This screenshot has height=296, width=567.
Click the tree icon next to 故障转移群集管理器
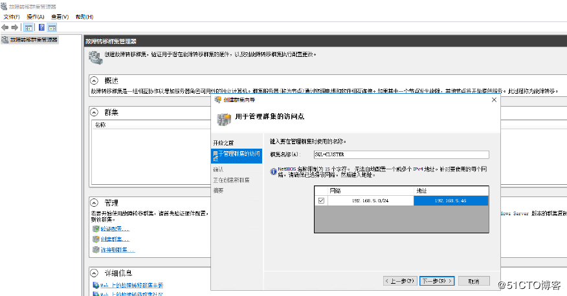[5, 39]
